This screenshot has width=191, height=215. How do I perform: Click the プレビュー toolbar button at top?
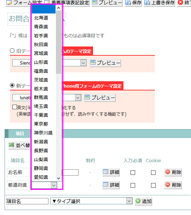point(107,3)
